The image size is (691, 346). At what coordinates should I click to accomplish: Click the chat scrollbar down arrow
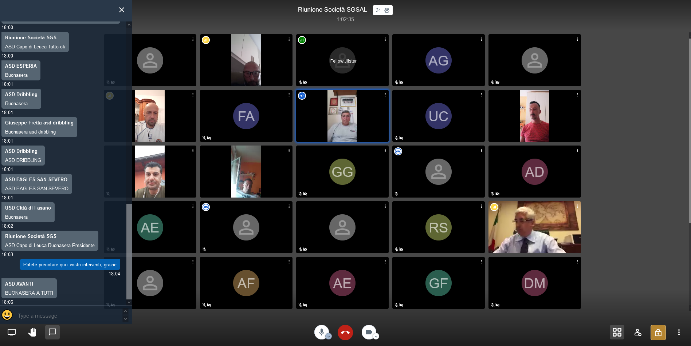pos(129,302)
